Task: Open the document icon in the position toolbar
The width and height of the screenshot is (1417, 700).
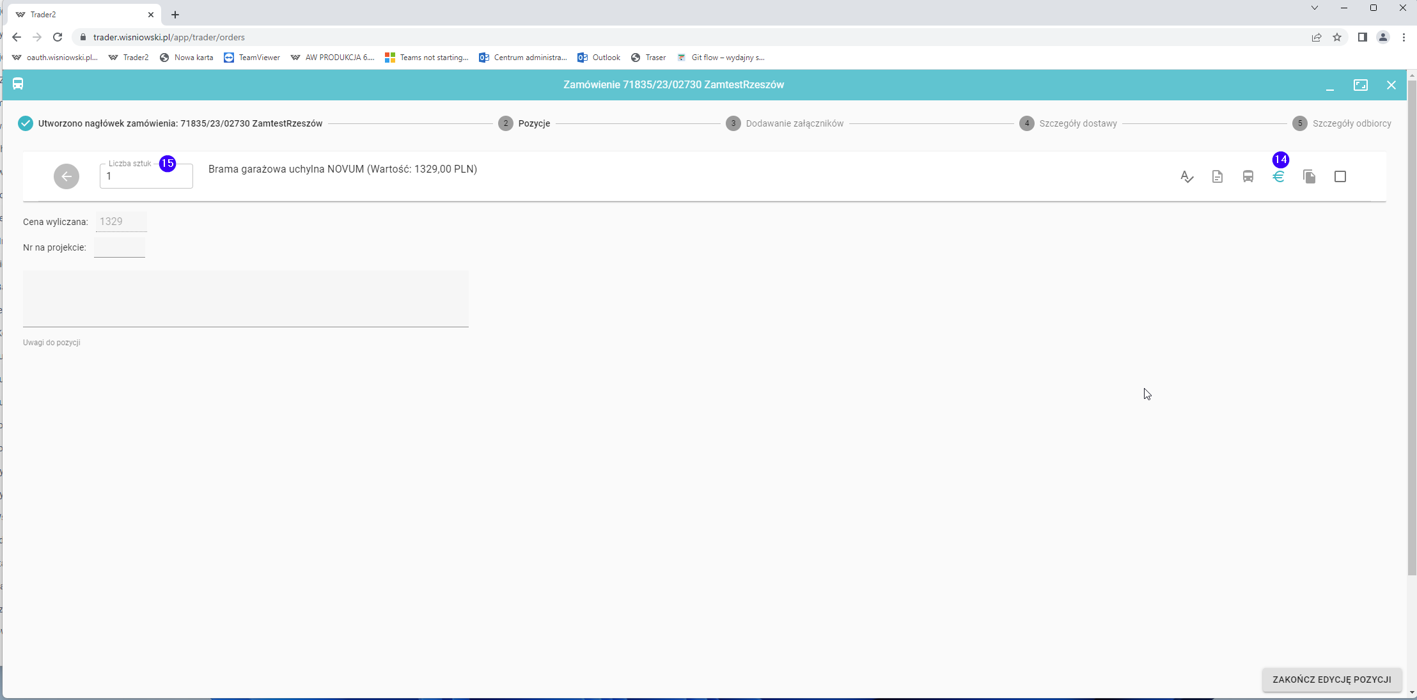Action: pos(1217,176)
